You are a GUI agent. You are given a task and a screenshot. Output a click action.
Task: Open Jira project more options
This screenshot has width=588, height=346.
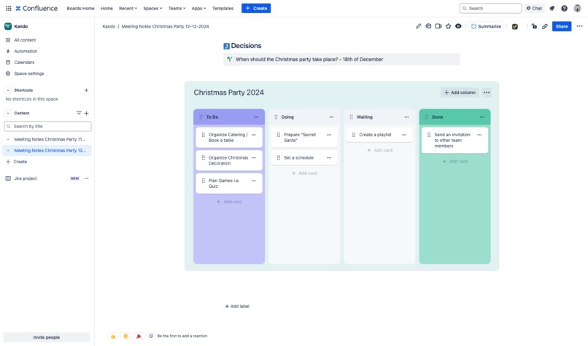point(87,178)
